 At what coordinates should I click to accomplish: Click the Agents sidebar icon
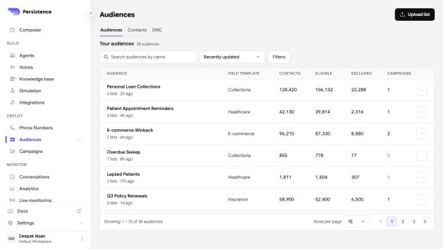click(12, 55)
